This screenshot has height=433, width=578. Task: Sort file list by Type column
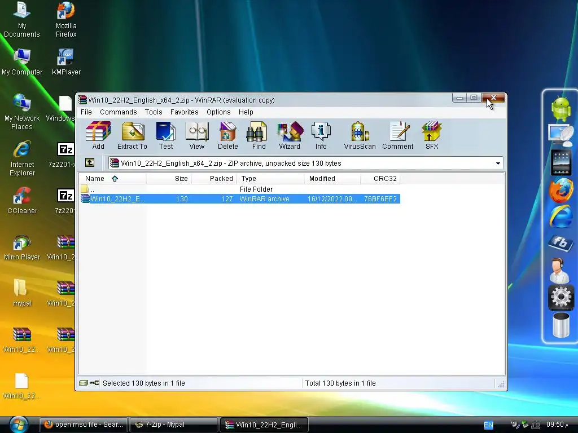pyautogui.click(x=270, y=179)
